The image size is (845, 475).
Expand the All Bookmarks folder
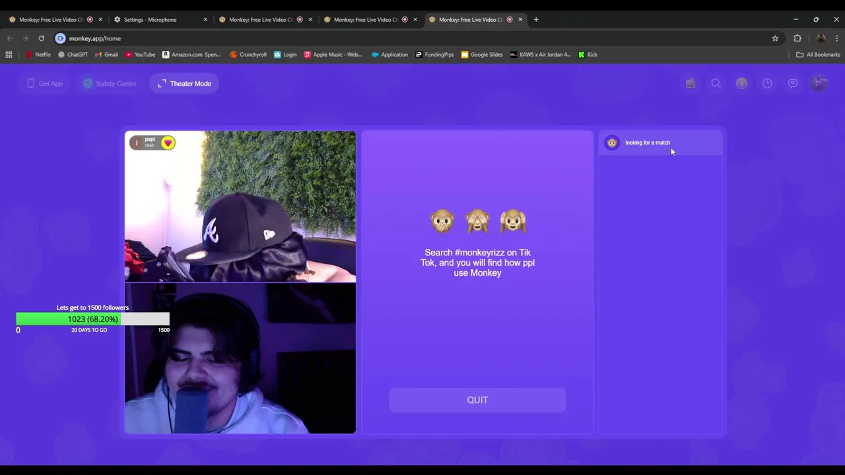click(x=818, y=55)
